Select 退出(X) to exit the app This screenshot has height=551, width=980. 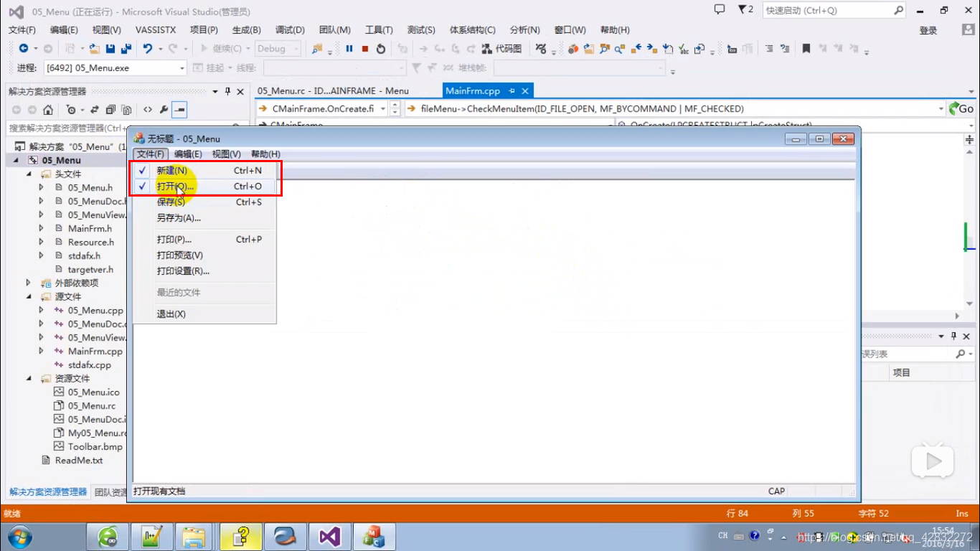(204, 314)
